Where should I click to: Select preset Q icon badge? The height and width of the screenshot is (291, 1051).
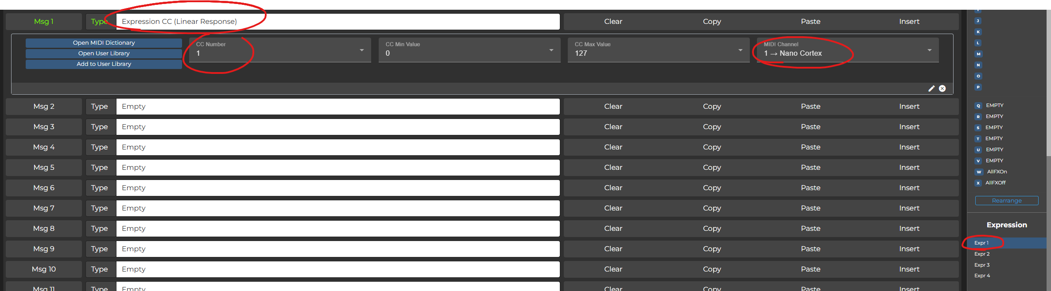[978, 106]
